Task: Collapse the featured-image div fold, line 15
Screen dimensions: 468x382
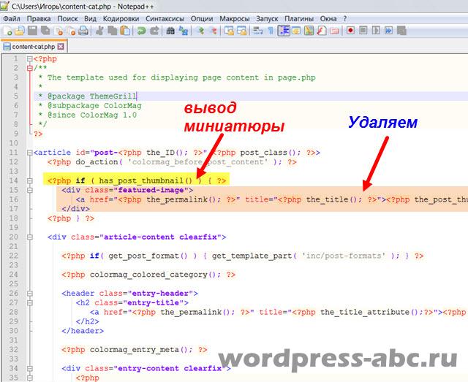Action: tap(29, 190)
